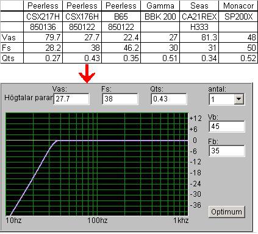The image size is (258, 234).
Task: Click the Qts row label in table
Action: (x=8, y=58)
